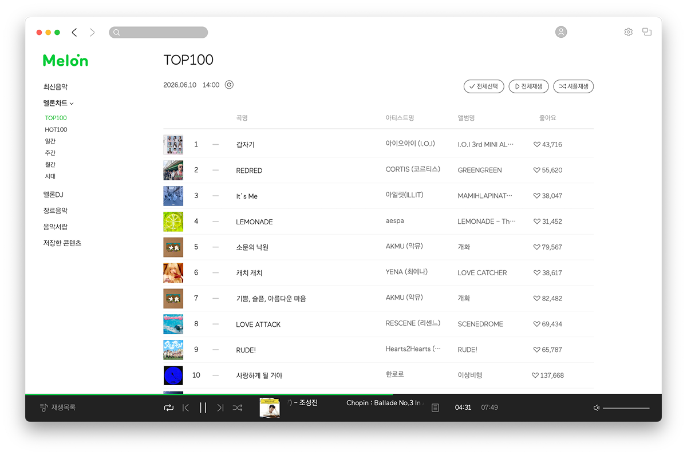Viewport: 687px width, 455px height.
Task: Switch to mini player window icon
Action: [647, 32]
